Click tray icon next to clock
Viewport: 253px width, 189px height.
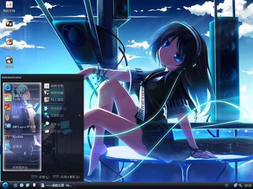coord(240,185)
